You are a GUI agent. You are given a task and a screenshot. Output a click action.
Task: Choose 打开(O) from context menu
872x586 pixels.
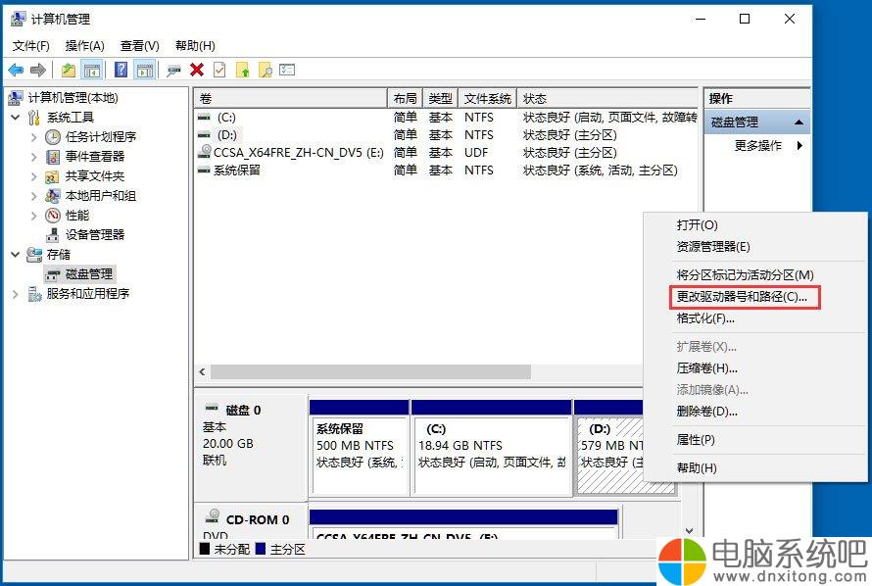click(754, 225)
